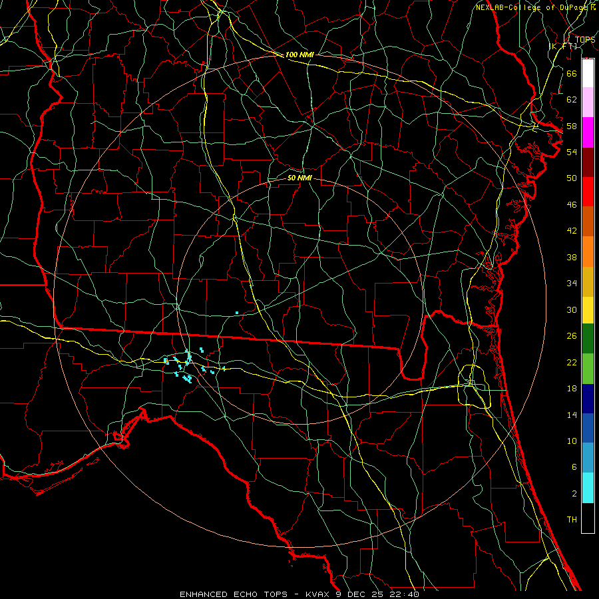Select the light sky-blue legend color band
Viewport: 599px width, 599px height.
click(588, 458)
